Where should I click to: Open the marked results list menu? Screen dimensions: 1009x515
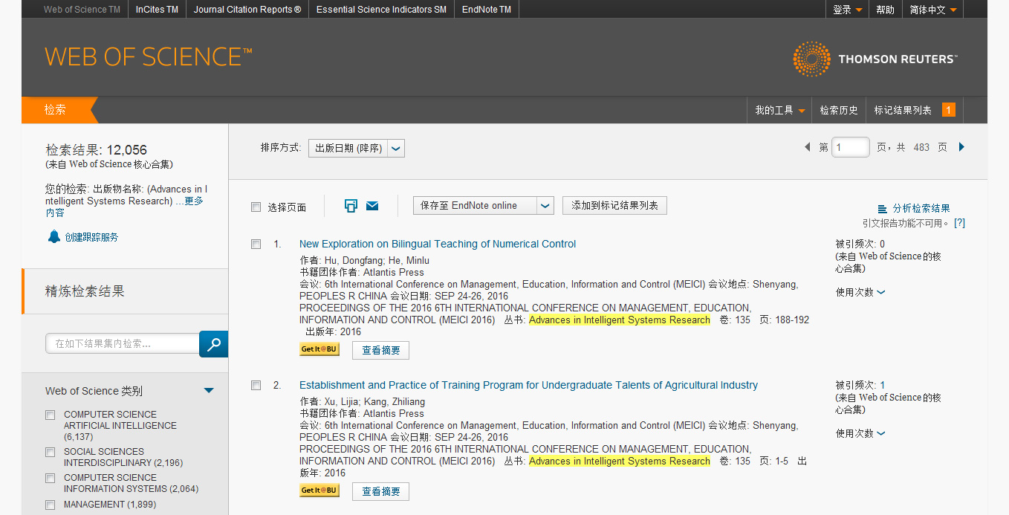[903, 110]
